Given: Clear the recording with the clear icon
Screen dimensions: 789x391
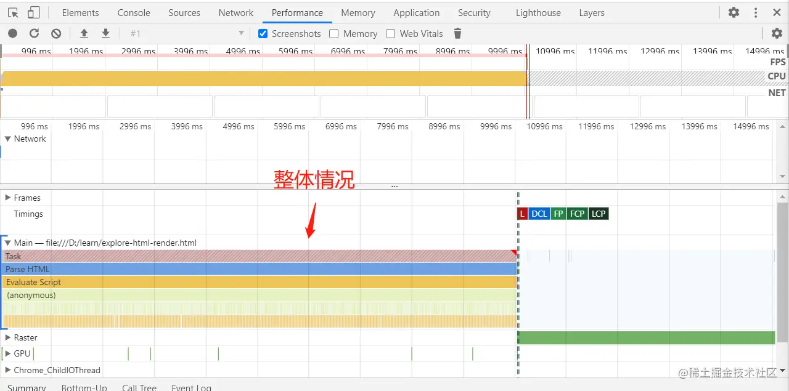Looking at the screenshot, I should [56, 33].
